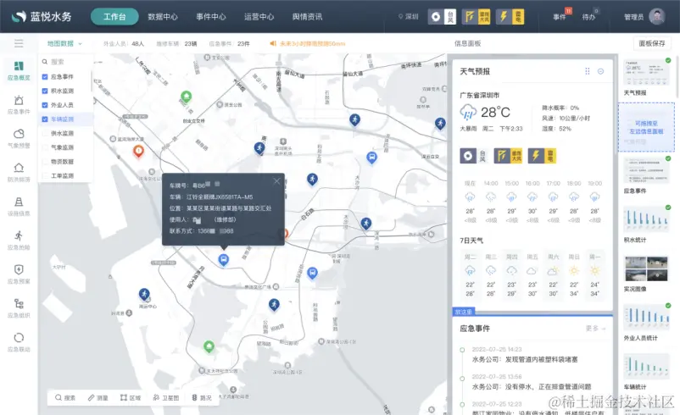680x415 pixels.
Task: Activate the 区域 area tool
Action: [131, 398]
